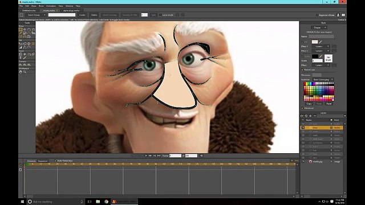Viewport: 365px width, 205px height.
Task: Click the stroke color eyedropper icon
Action: pyautogui.click(x=321, y=56)
